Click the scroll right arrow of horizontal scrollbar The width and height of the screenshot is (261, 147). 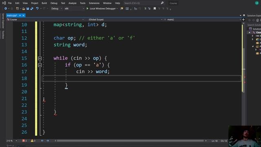(x=206, y=141)
